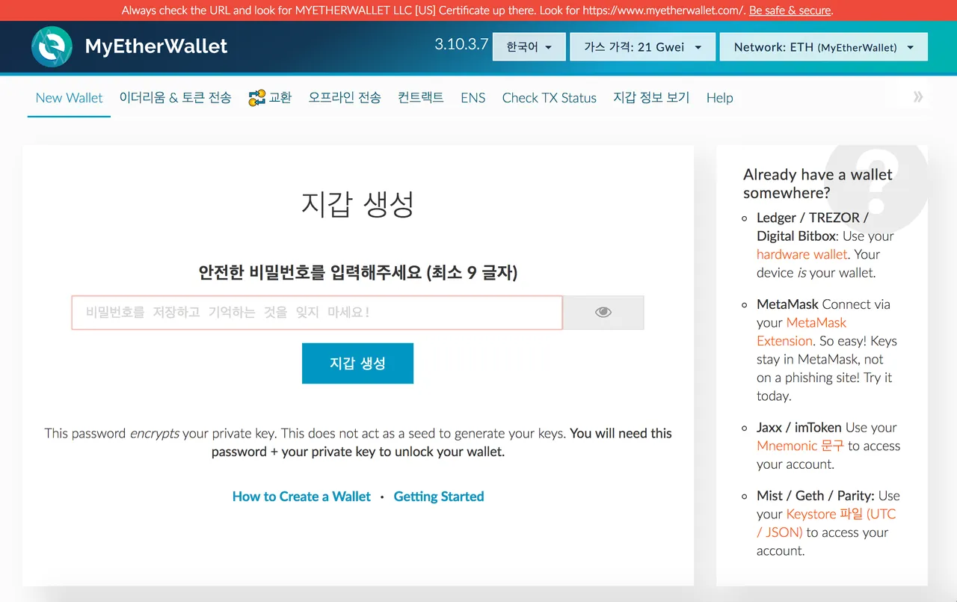Open the ENS tab

coord(473,98)
